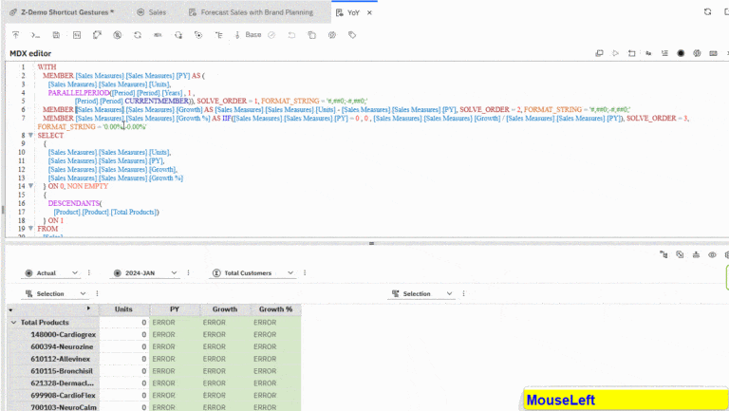Click the undo arrow icon in toolbar

tap(291, 35)
